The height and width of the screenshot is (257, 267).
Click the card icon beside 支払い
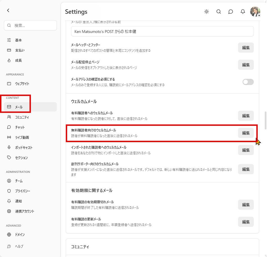pos(9,50)
